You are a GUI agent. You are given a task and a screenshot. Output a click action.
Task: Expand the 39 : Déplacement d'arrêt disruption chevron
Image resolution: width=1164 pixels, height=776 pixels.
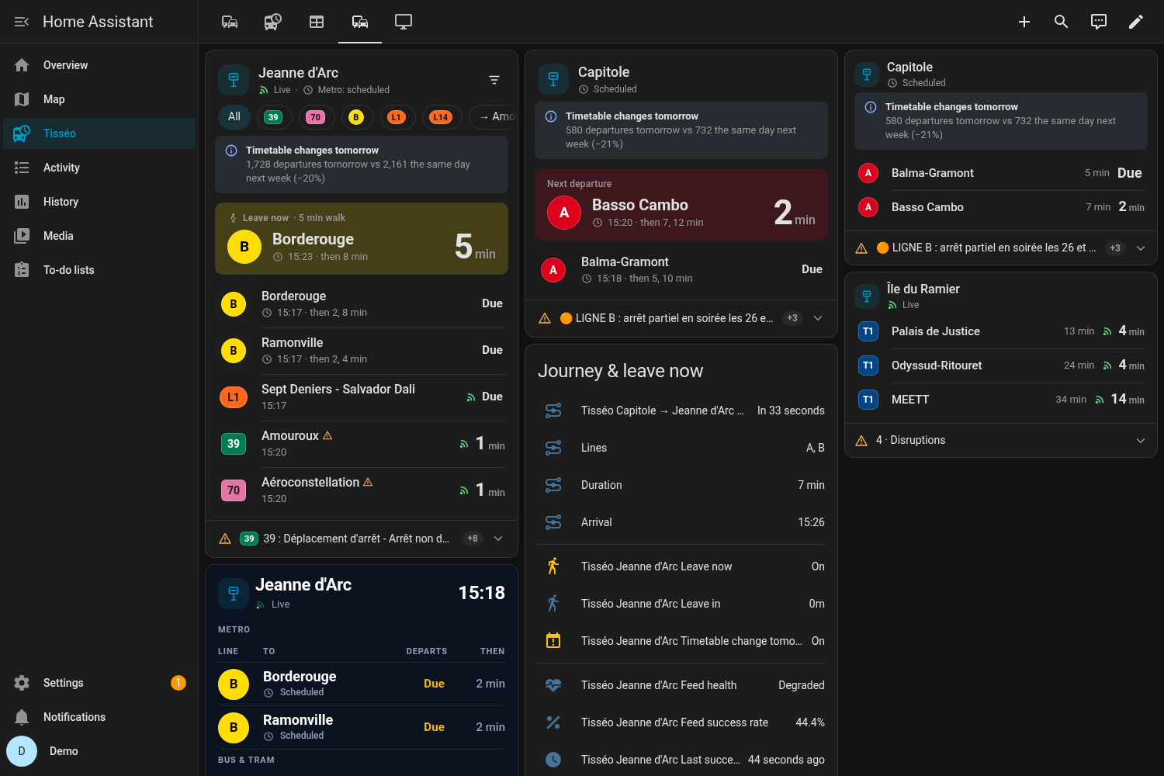(498, 539)
